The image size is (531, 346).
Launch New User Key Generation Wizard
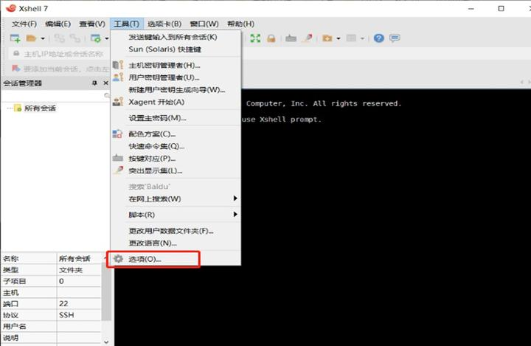[x=176, y=90]
